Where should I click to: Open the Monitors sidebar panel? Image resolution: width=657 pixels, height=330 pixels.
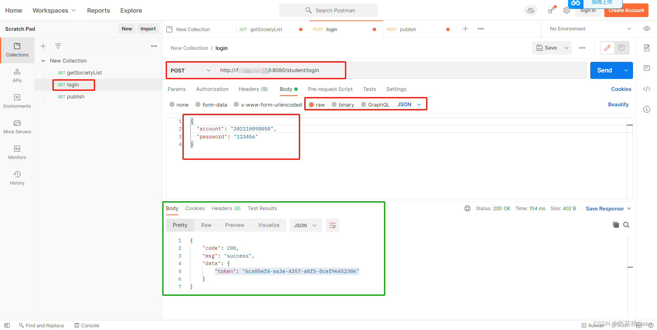17,152
